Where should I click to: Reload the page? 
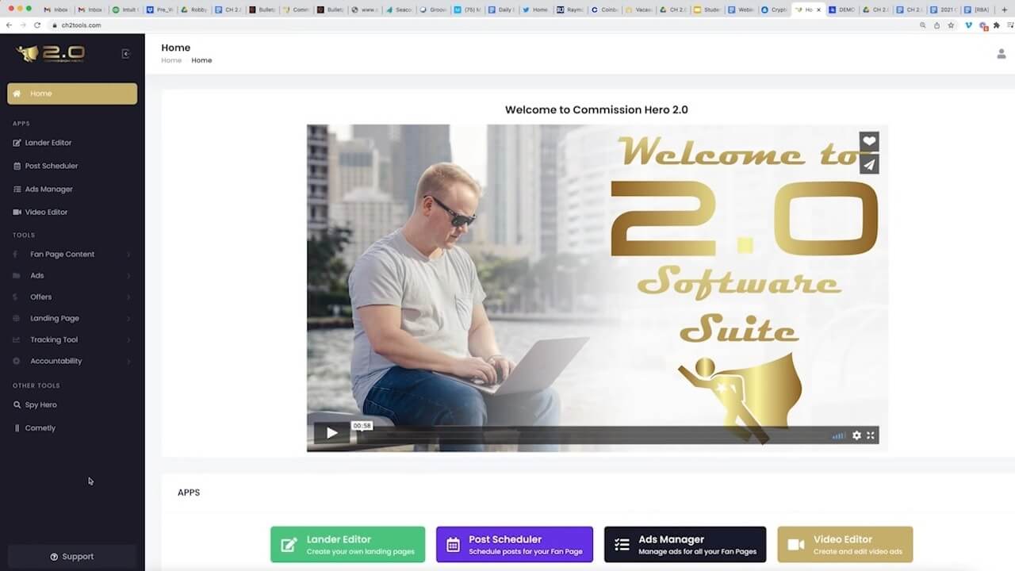37,25
